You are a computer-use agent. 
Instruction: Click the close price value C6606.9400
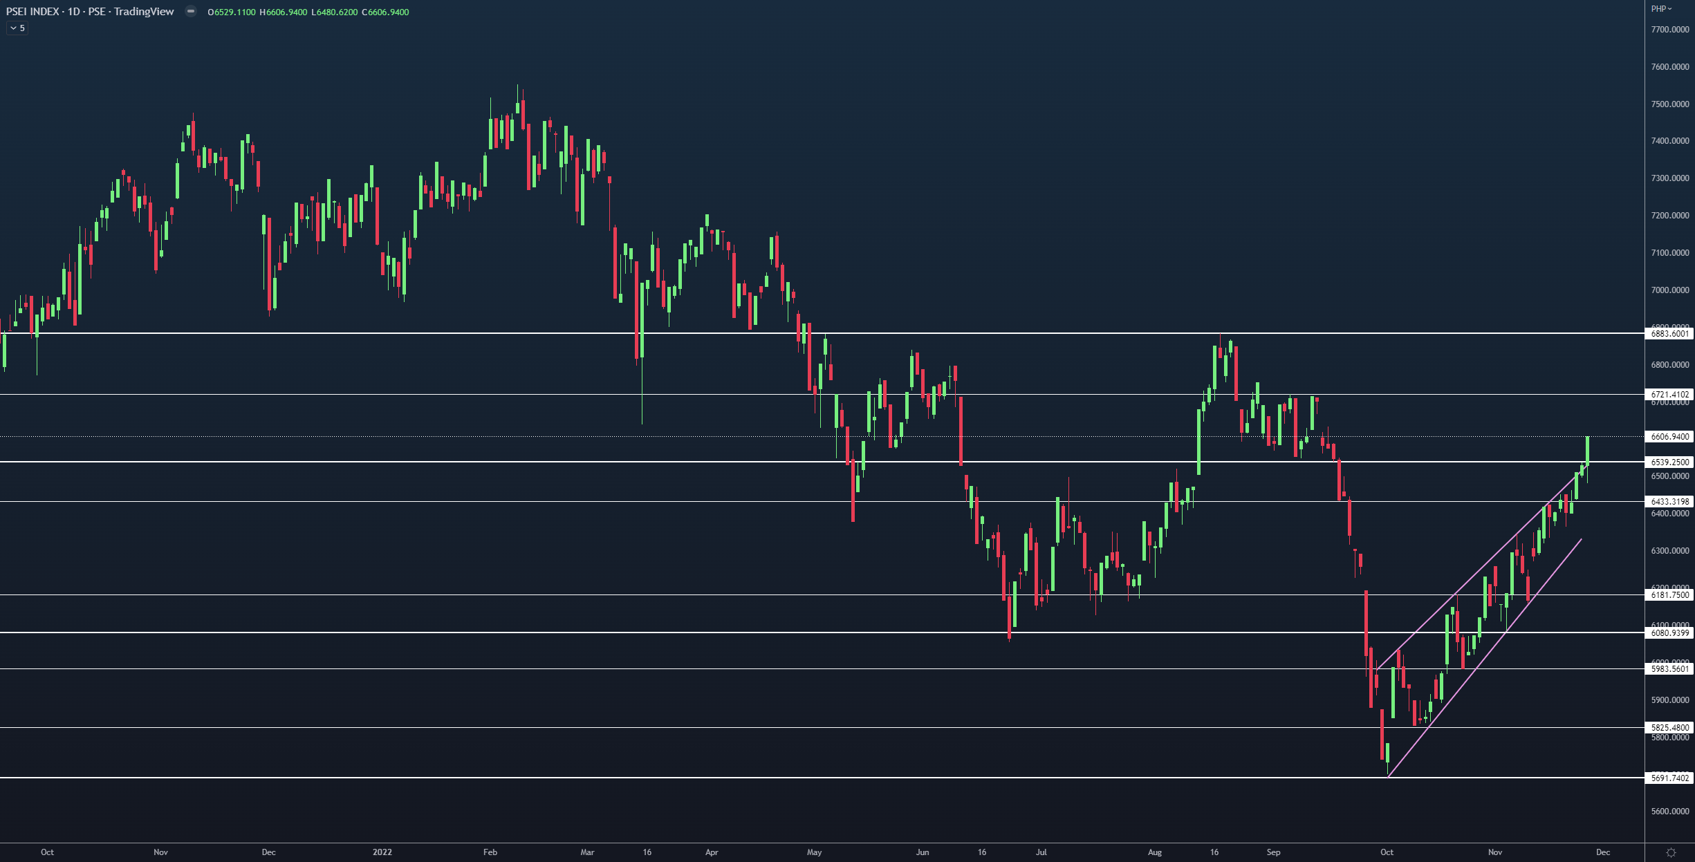click(x=385, y=12)
